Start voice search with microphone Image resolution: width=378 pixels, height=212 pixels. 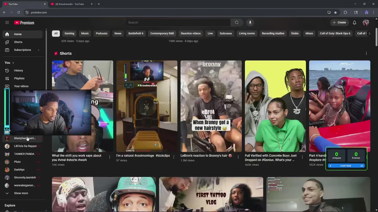pyautogui.click(x=250, y=23)
